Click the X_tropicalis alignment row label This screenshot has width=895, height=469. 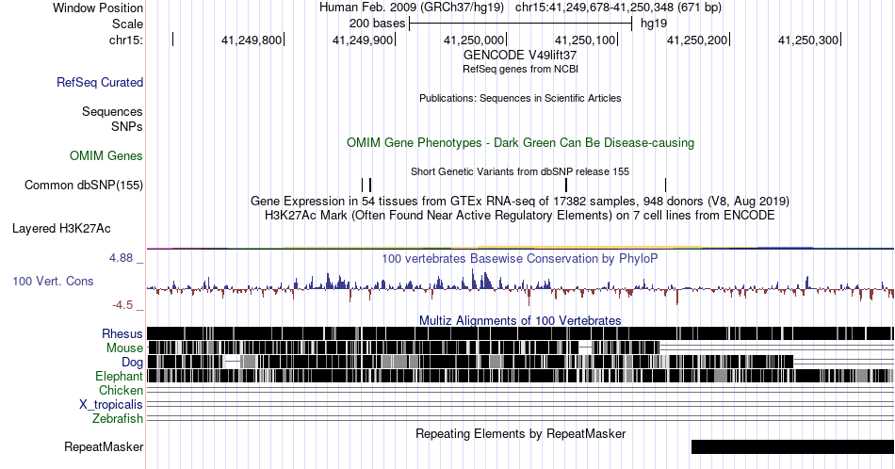tap(111, 405)
